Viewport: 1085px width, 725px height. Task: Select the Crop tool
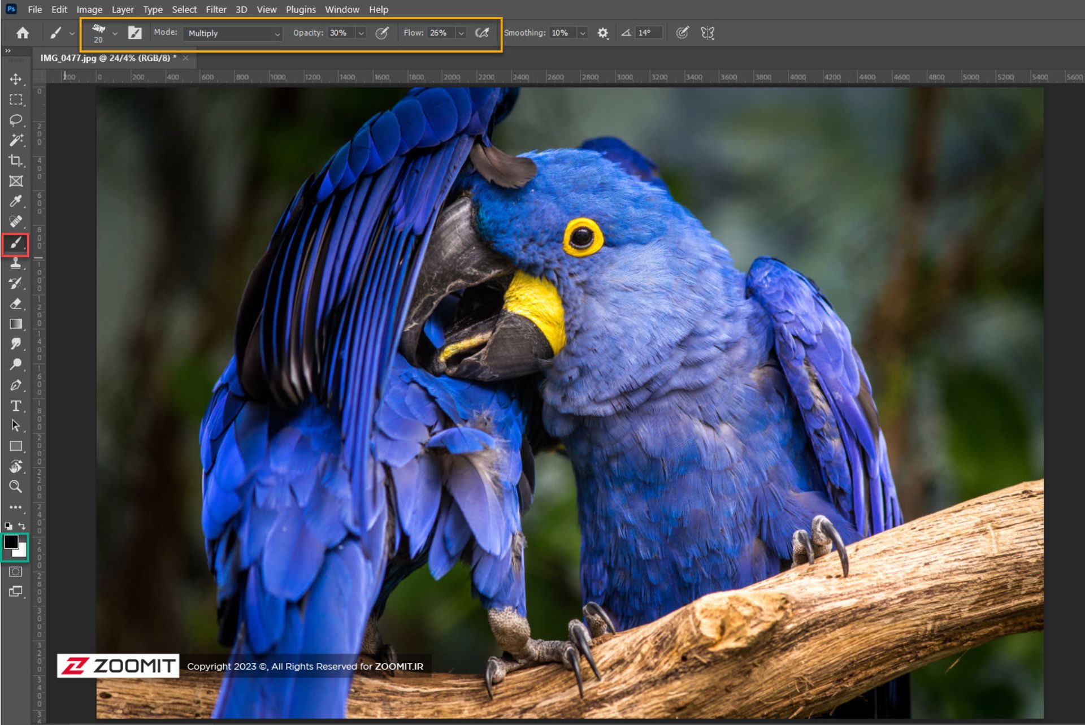coord(16,161)
